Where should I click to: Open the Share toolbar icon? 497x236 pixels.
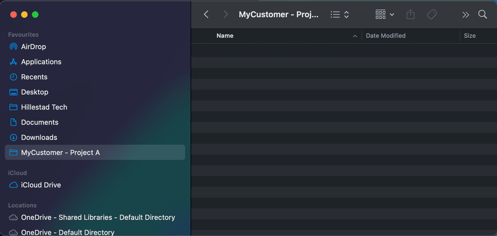pos(410,14)
